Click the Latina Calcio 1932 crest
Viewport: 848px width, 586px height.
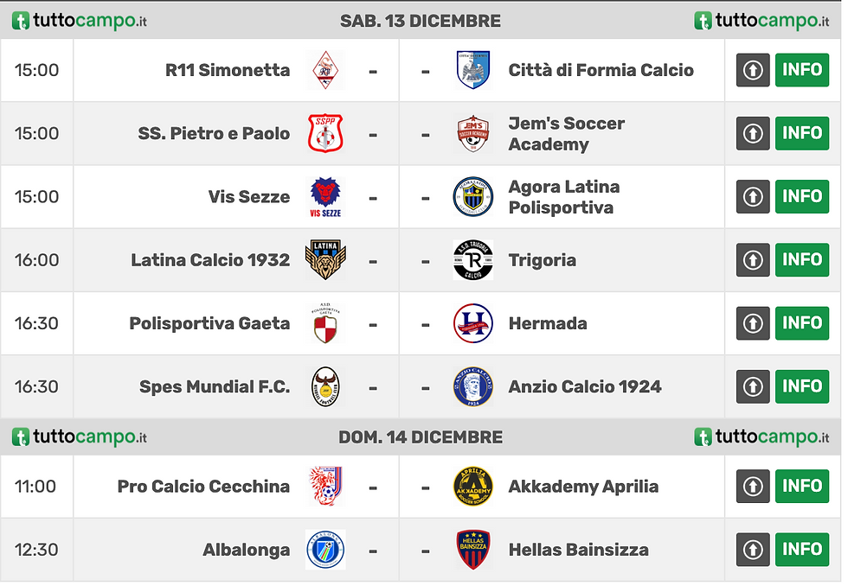click(x=325, y=260)
